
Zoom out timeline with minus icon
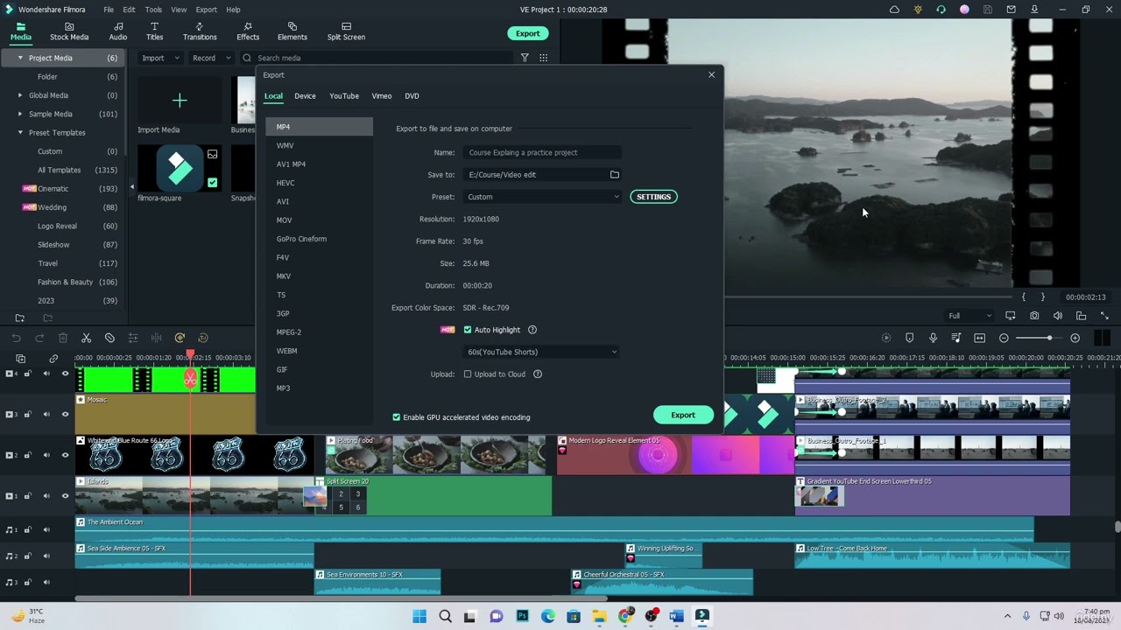(1004, 338)
